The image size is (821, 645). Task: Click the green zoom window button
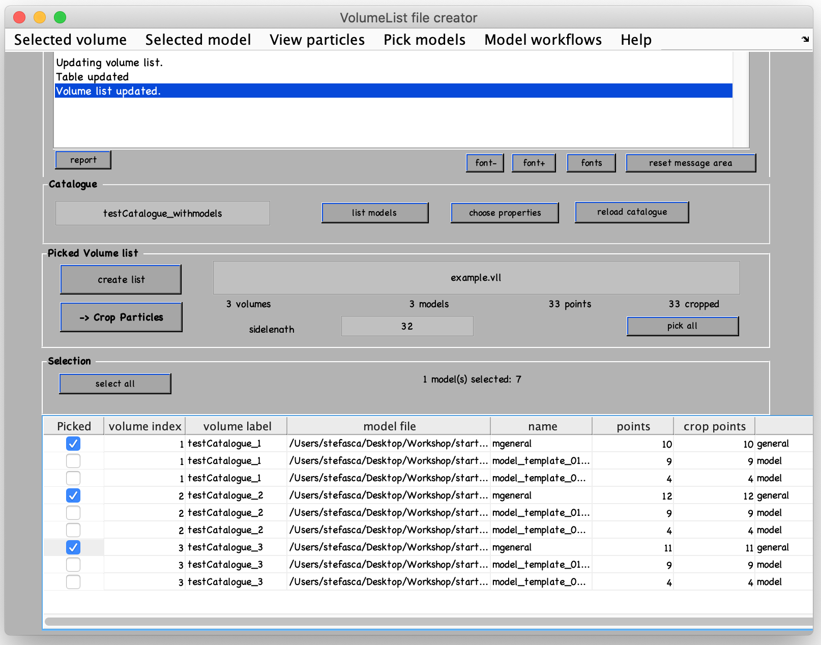tap(60, 17)
